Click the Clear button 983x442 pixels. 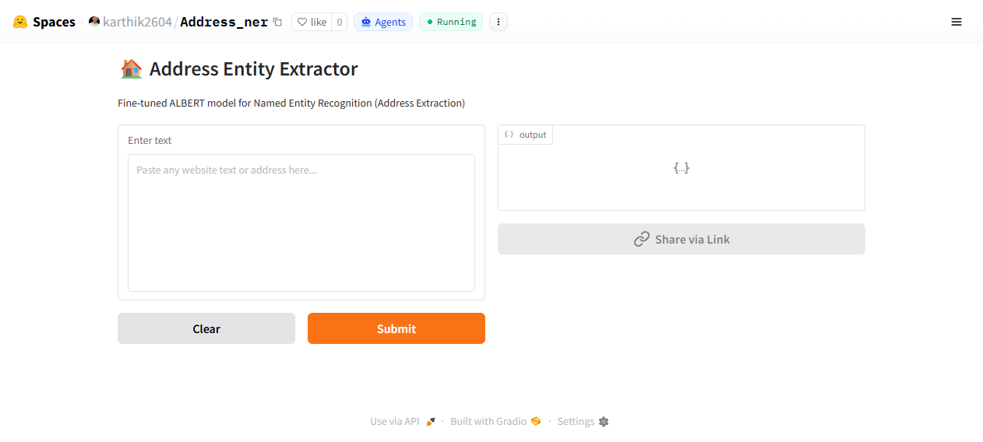click(x=206, y=328)
